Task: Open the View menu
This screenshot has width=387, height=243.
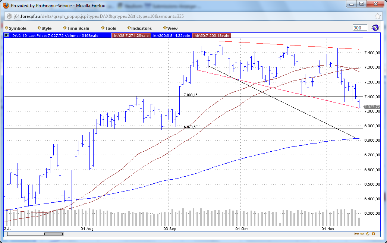Action: (170, 28)
